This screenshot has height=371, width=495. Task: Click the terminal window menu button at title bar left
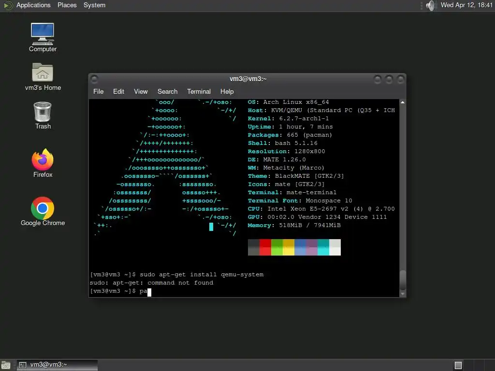pos(94,79)
